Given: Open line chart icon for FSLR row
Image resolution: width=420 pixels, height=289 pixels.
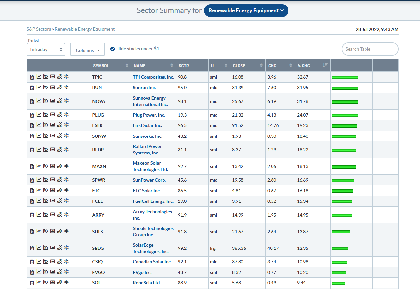Looking at the screenshot, I should point(39,125).
